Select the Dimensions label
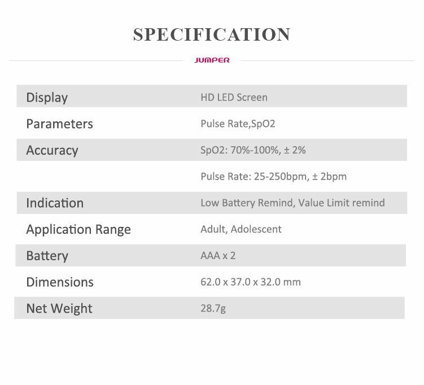The image size is (424, 385). click(60, 282)
